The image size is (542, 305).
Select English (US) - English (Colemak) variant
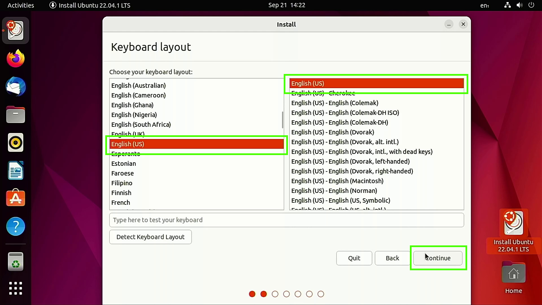pos(334,103)
